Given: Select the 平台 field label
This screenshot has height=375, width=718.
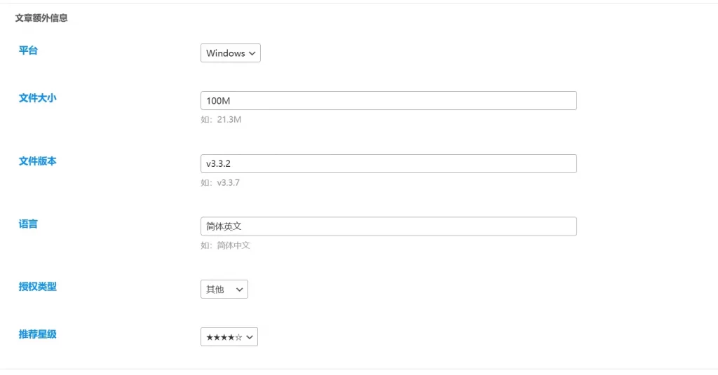Looking at the screenshot, I should 28,50.
